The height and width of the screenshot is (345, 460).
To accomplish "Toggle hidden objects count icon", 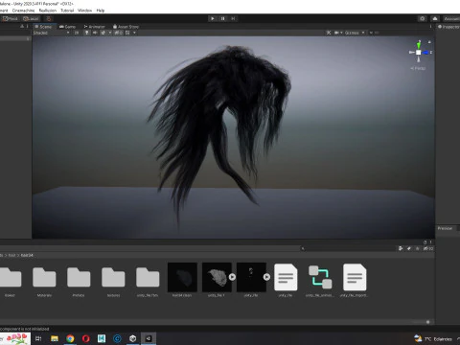I will tap(118, 33).
